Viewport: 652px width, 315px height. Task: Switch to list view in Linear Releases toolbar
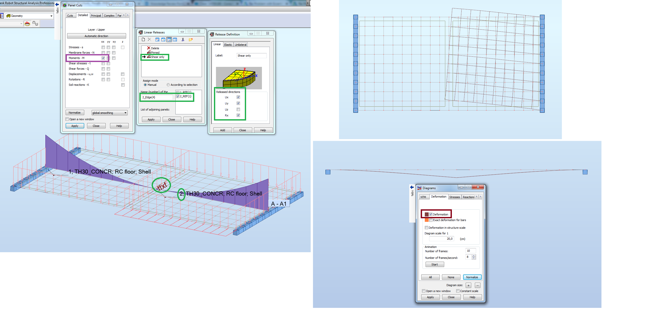(x=175, y=40)
